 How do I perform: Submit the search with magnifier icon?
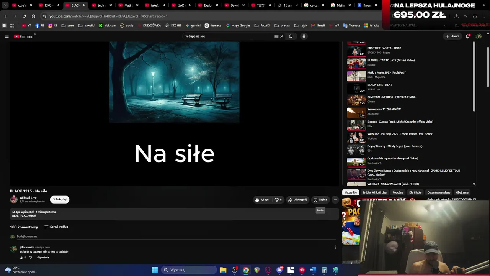tap(291, 36)
